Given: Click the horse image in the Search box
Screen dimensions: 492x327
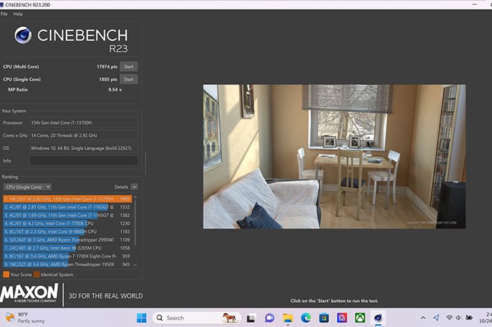Looking at the screenshot, I should coord(229,318).
